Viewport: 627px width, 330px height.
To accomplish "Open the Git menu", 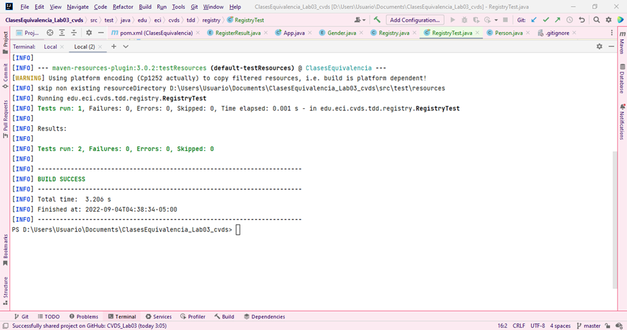I will 194,7.
